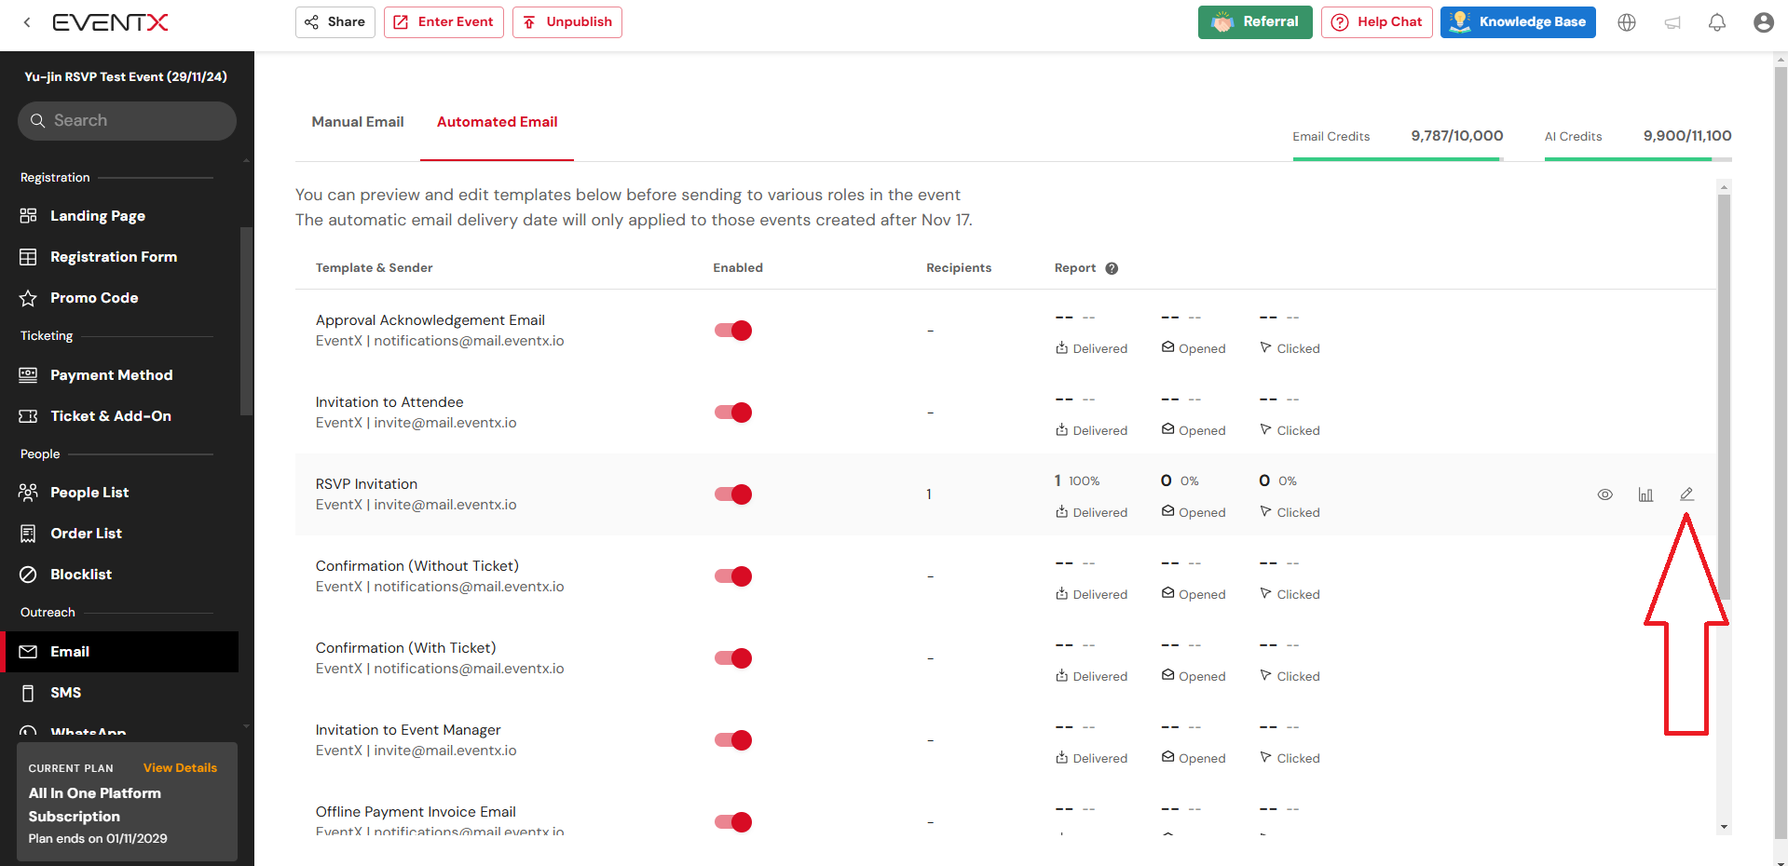This screenshot has width=1788, height=866.
Task: Click the Clicked cursor icon in RSVP Invitation row
Action: (1265, 511)
